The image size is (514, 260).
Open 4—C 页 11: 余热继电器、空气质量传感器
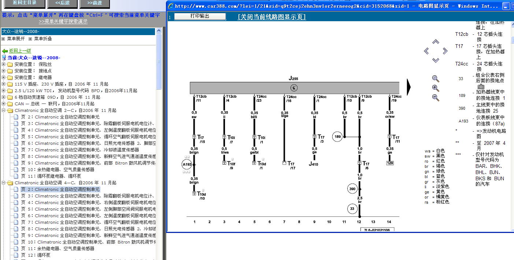click(58, 249)
